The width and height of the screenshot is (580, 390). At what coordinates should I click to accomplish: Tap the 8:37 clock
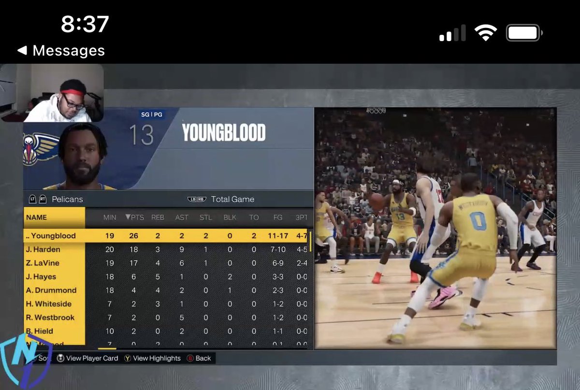pos(85,23)
